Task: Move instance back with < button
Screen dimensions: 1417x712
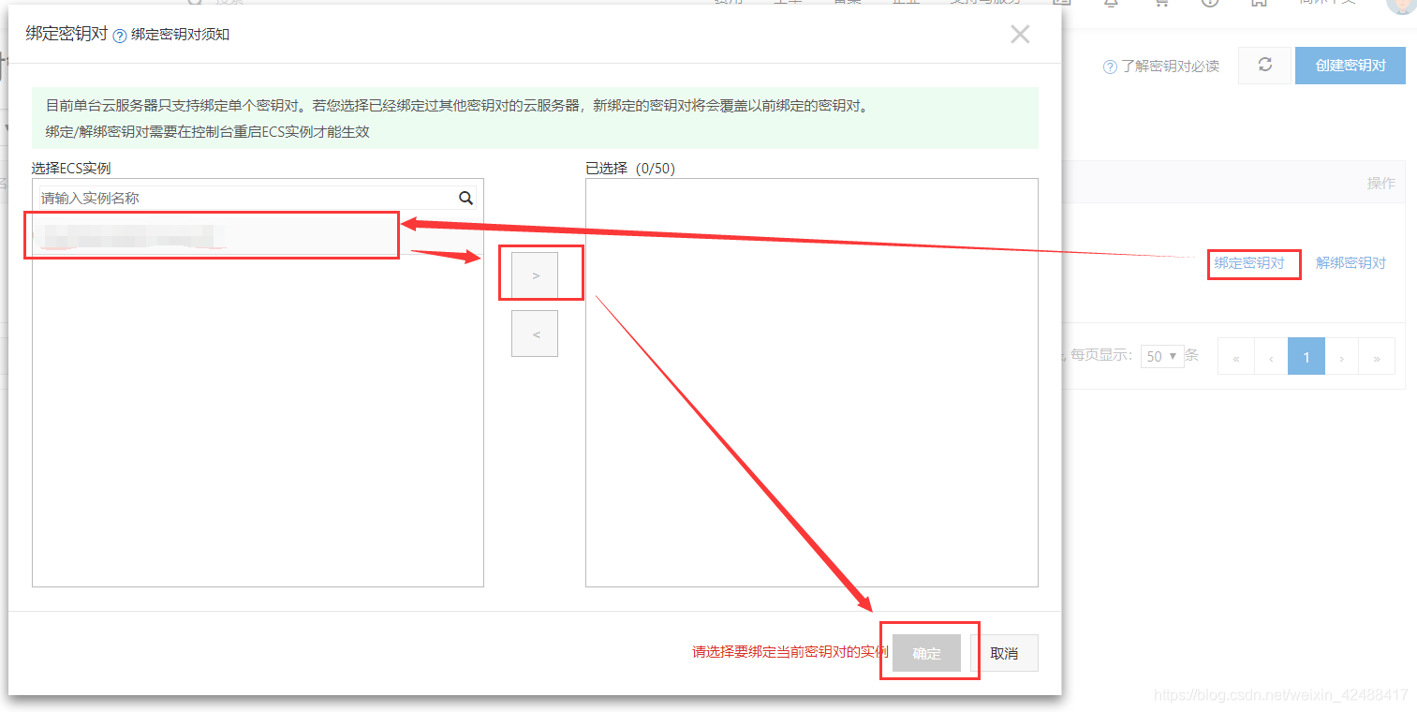Action: tap(535, 334)
